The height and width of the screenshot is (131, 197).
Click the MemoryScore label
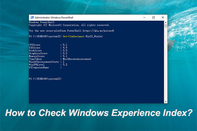click(36, 56)
